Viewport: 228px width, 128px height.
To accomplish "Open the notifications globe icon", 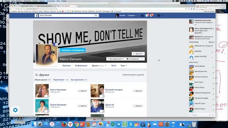I will point(151,15).
